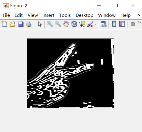Expand hidden toolbar items chevron

pos(139,22)
